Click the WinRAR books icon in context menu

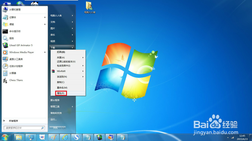(53, 71)
